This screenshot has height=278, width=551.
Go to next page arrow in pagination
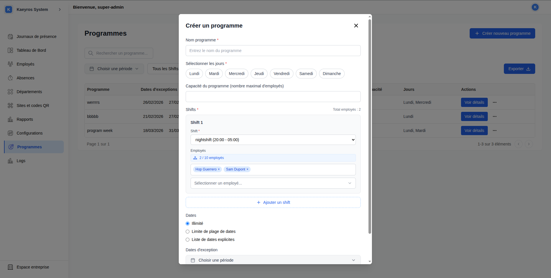pyautogui.click(x=529, y=144)
